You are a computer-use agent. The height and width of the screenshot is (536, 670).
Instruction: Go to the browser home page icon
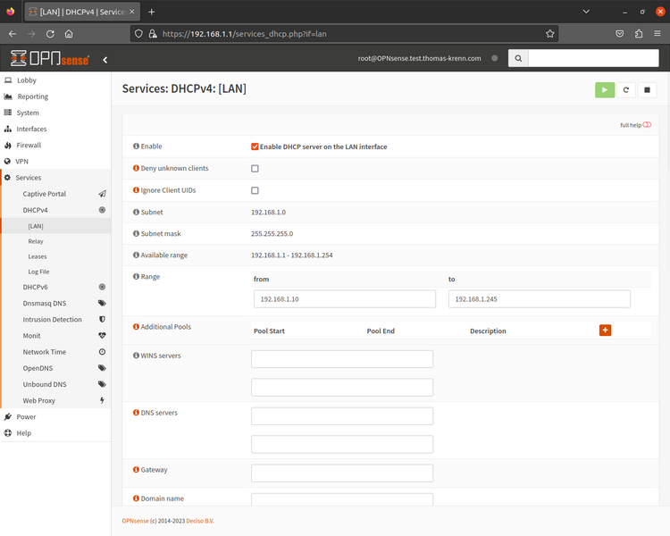(69, 34)
